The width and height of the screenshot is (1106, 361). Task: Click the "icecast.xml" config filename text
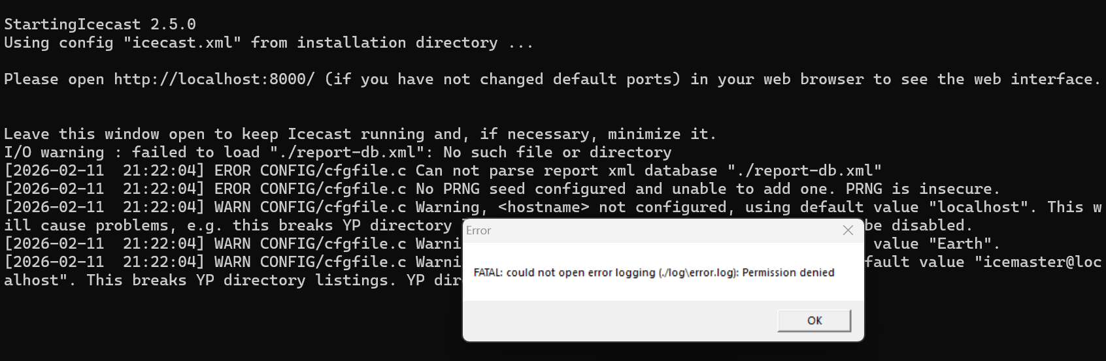(182, 43)
